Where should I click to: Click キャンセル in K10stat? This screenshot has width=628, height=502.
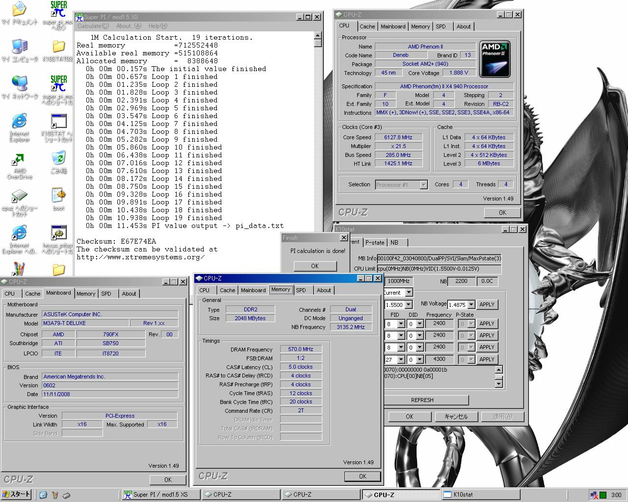point(456,417)
